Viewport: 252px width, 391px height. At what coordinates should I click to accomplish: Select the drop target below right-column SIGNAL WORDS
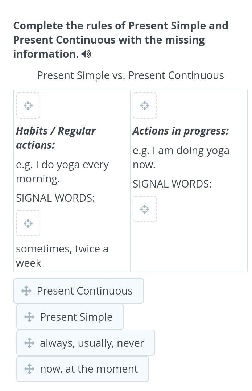tap(145, 209)
